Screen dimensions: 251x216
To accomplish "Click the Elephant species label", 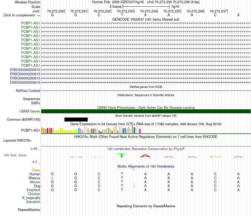I will pos(33,190).
